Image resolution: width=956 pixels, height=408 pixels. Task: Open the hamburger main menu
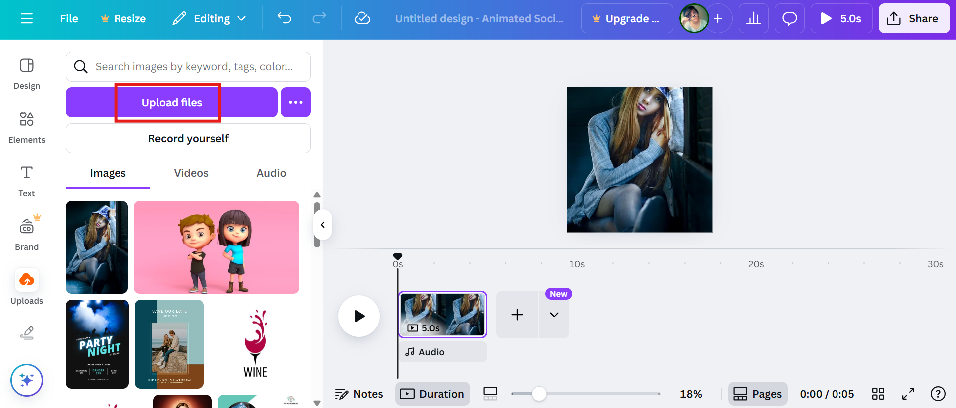(27, 19)
